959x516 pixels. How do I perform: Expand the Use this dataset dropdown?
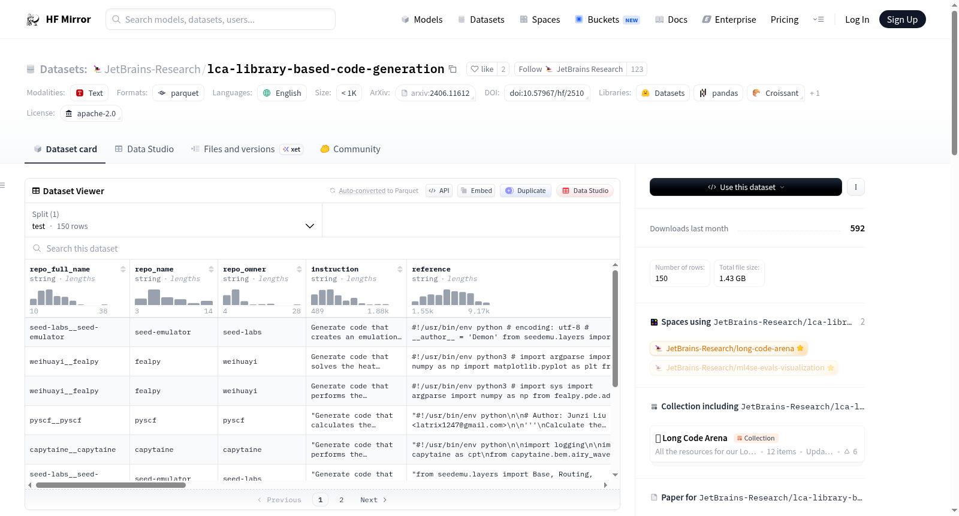pos(746,187)
